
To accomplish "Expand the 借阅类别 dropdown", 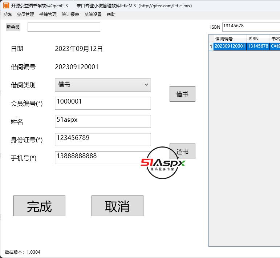I will click(x=103, y=85).
